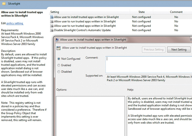
Task: Click the Supported on text field
Action: tap(149, 80)
